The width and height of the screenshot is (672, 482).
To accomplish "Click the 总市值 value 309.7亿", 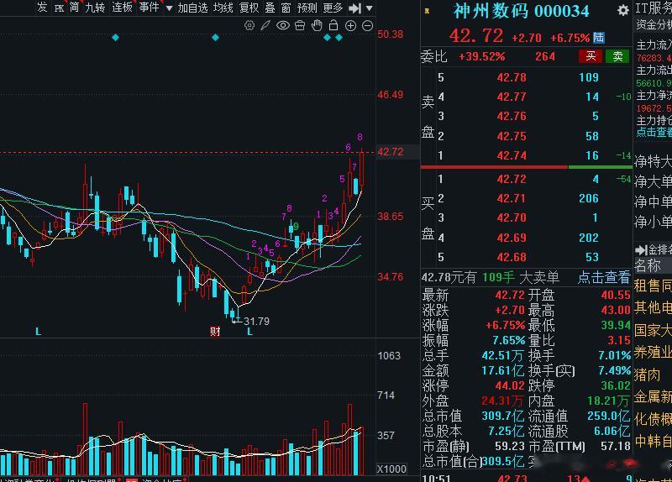I will click(502, 416).
